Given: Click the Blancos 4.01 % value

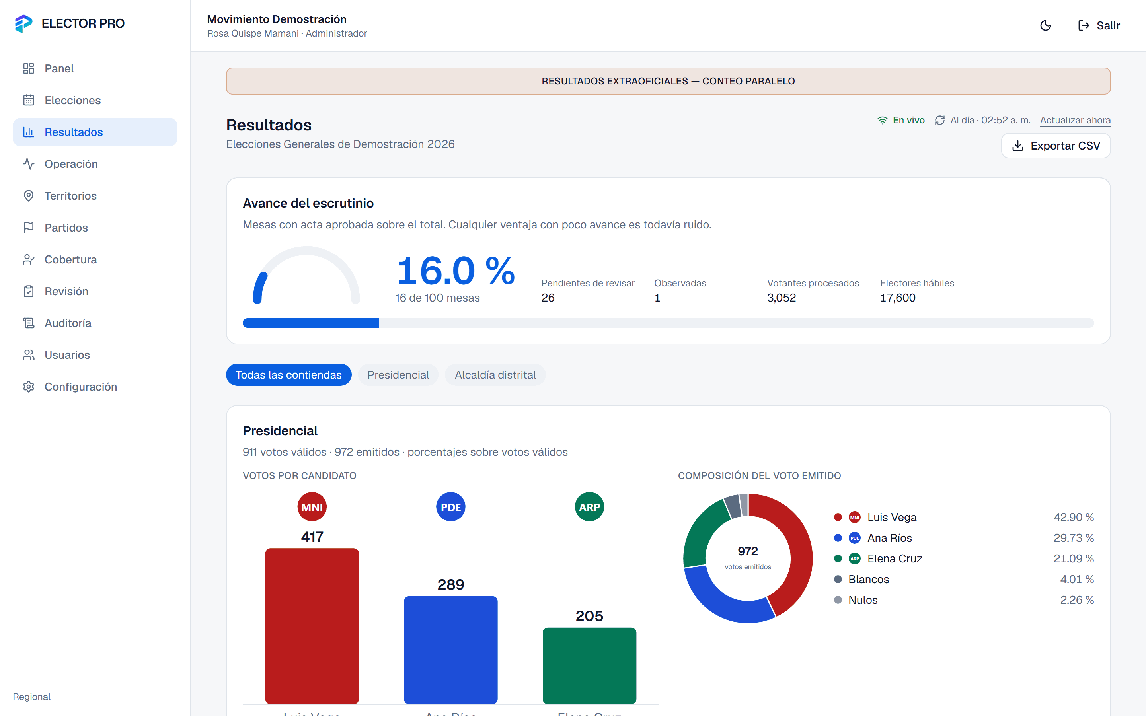Looking at the screenshot, I should click(x=1076, y=579).
